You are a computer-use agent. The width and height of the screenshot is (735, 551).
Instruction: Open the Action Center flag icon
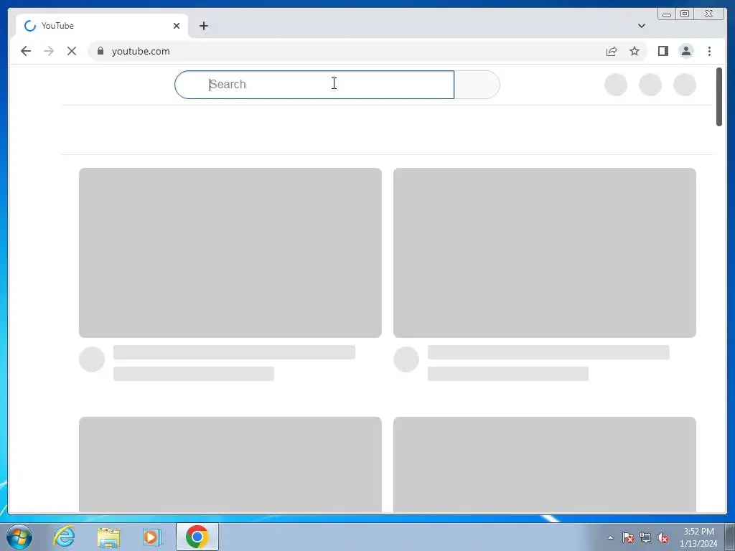pos(628,537)
